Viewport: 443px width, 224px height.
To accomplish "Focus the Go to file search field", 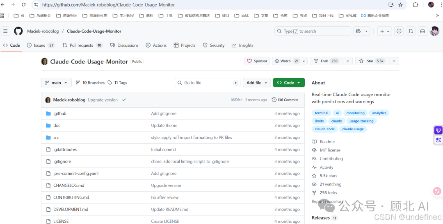I will pyautogui.click(x=208, y=83).
